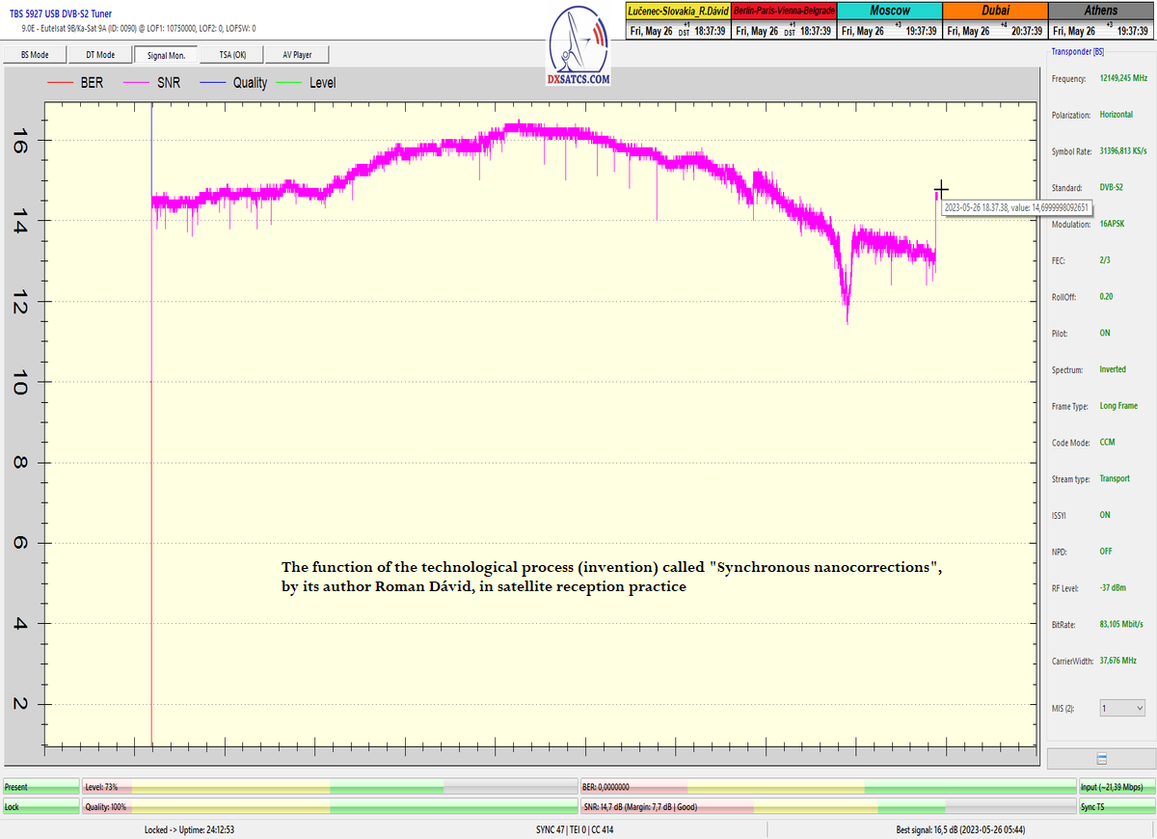The width and height of the screenshot is (1157, 839).
Task: Open the TSA (OK) tab
Action: 232,55
